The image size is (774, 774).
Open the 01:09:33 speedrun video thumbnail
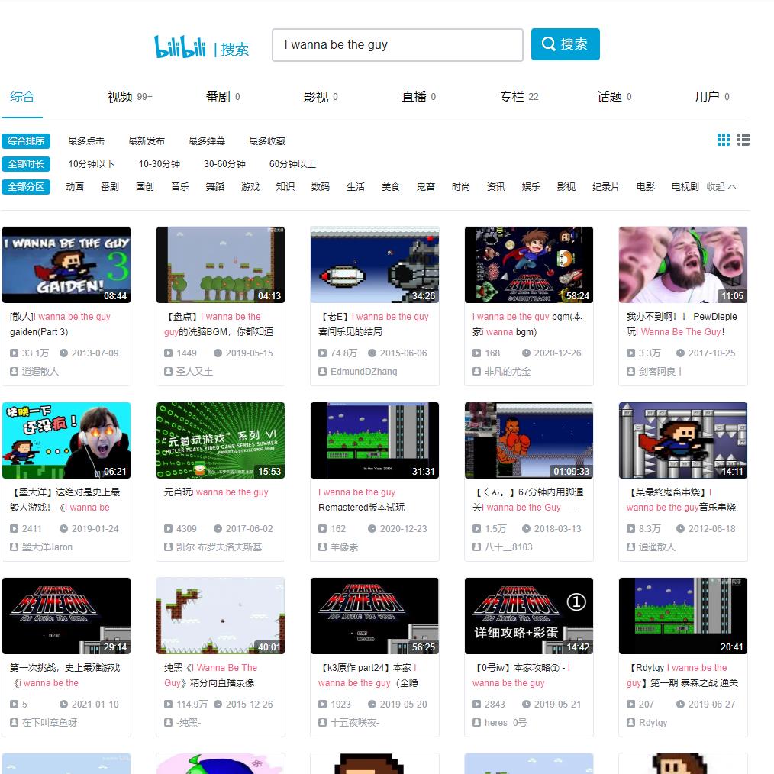point(529,440)
